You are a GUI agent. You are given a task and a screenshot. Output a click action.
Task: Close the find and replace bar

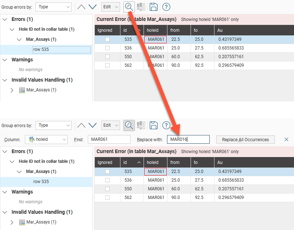click(286, 139)
